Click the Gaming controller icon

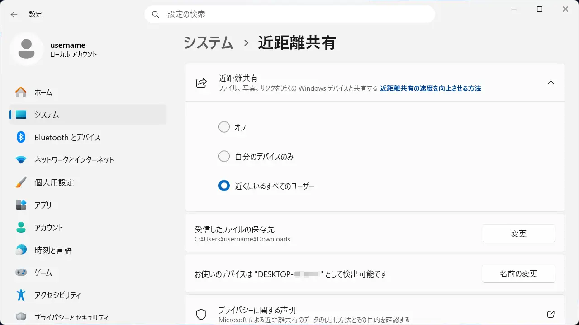point(21,273)
